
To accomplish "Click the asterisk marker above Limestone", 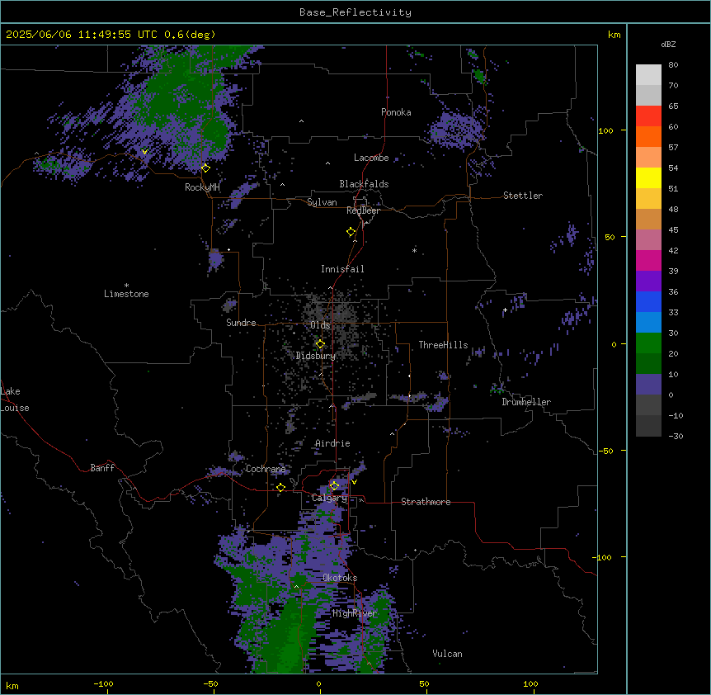I will point(126,286).
